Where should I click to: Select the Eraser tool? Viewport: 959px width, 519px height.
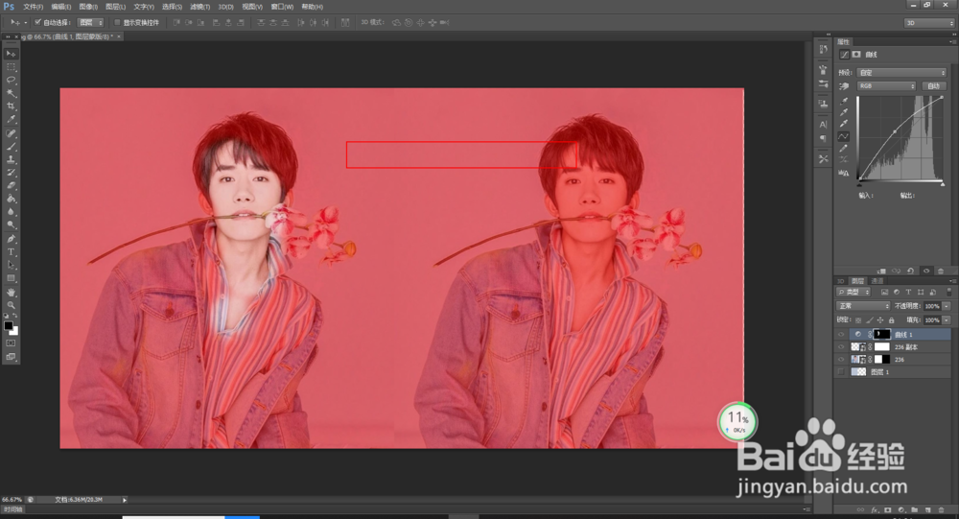[11, 186]
